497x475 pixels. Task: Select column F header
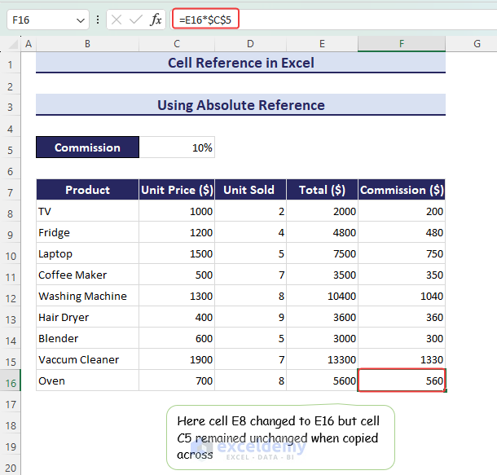coord(402,43)
